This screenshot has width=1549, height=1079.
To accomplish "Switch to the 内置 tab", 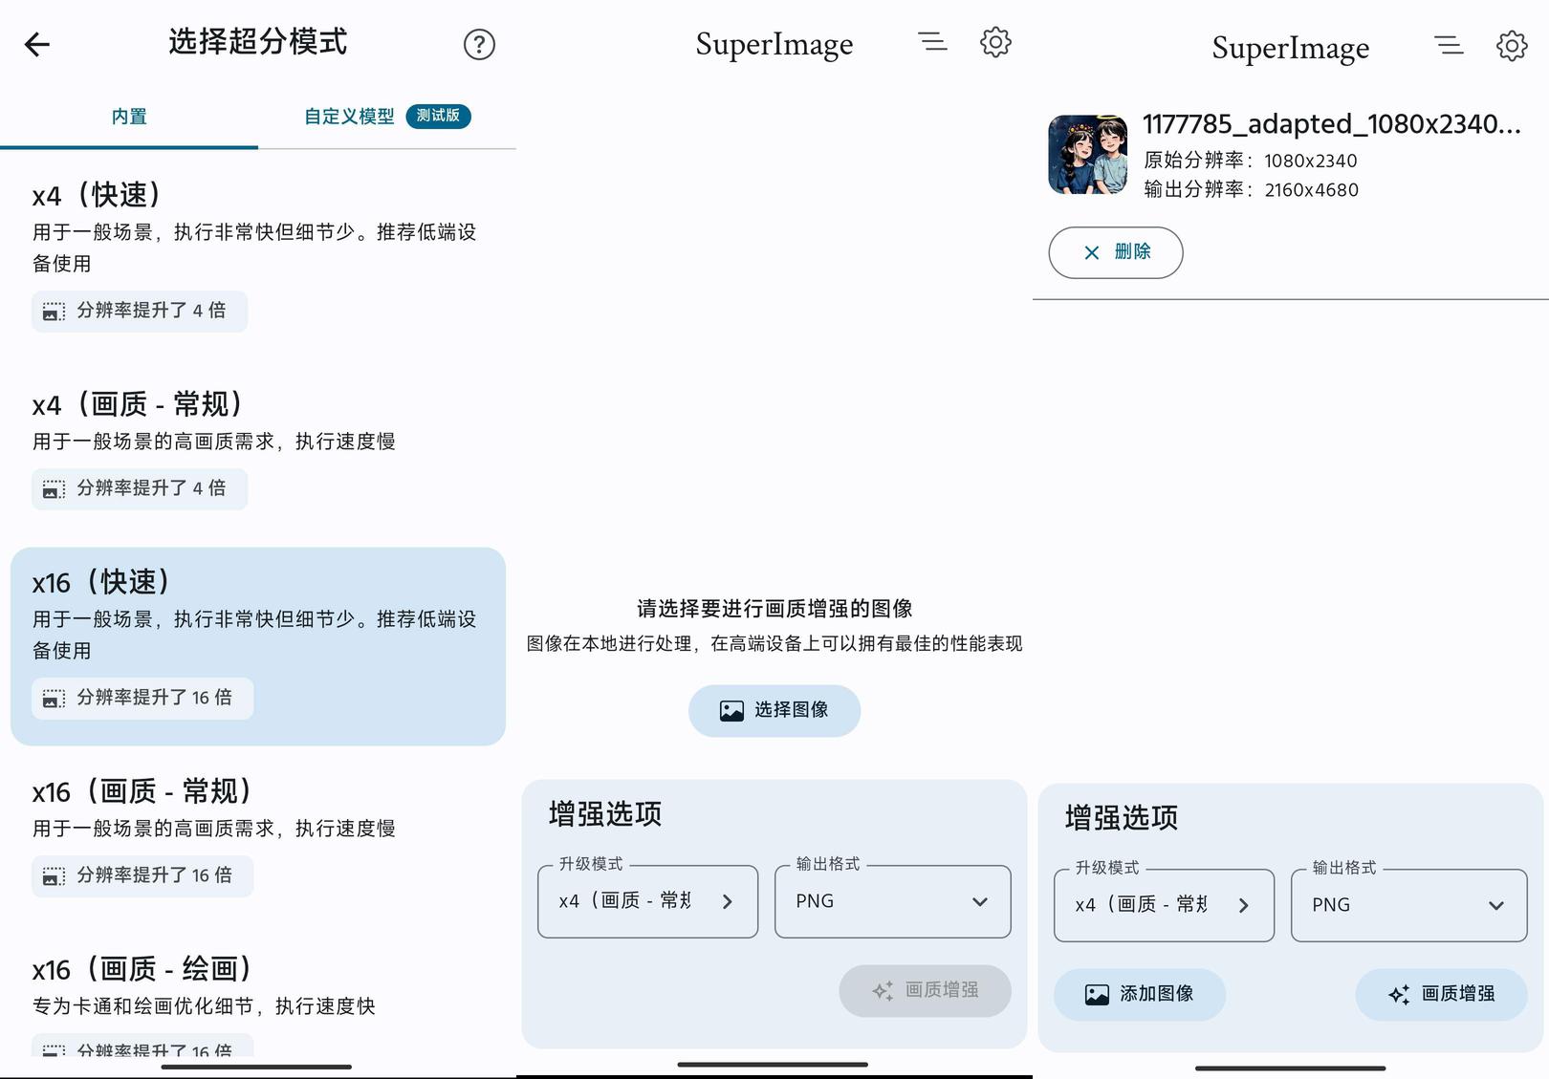I will pyautogui.click(x=129, y=117).
